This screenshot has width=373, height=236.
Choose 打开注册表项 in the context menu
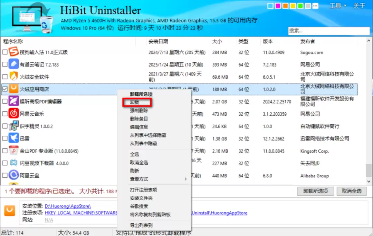143,190
